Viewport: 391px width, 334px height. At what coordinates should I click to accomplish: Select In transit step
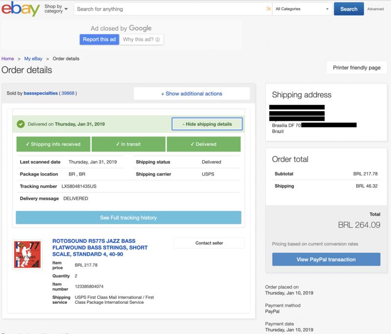(129, 144)
